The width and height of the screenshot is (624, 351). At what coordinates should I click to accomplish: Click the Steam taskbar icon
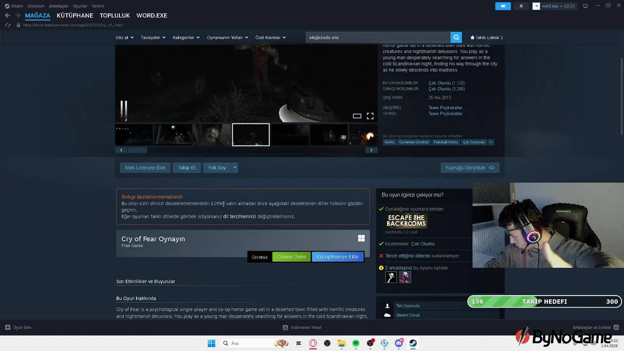click(x=413, y=343)
